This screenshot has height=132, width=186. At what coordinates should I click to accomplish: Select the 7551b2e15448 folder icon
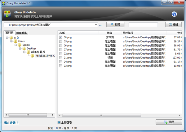[33, 56]
